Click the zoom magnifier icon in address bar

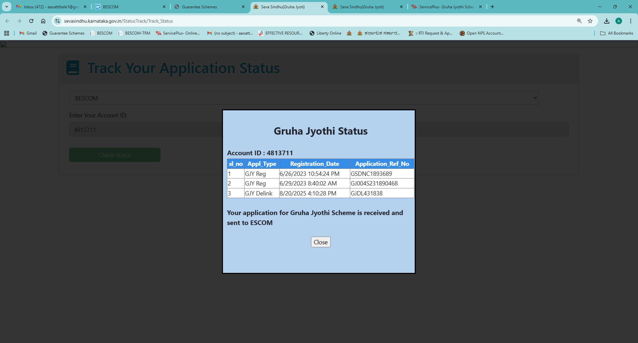click(579, 21)
